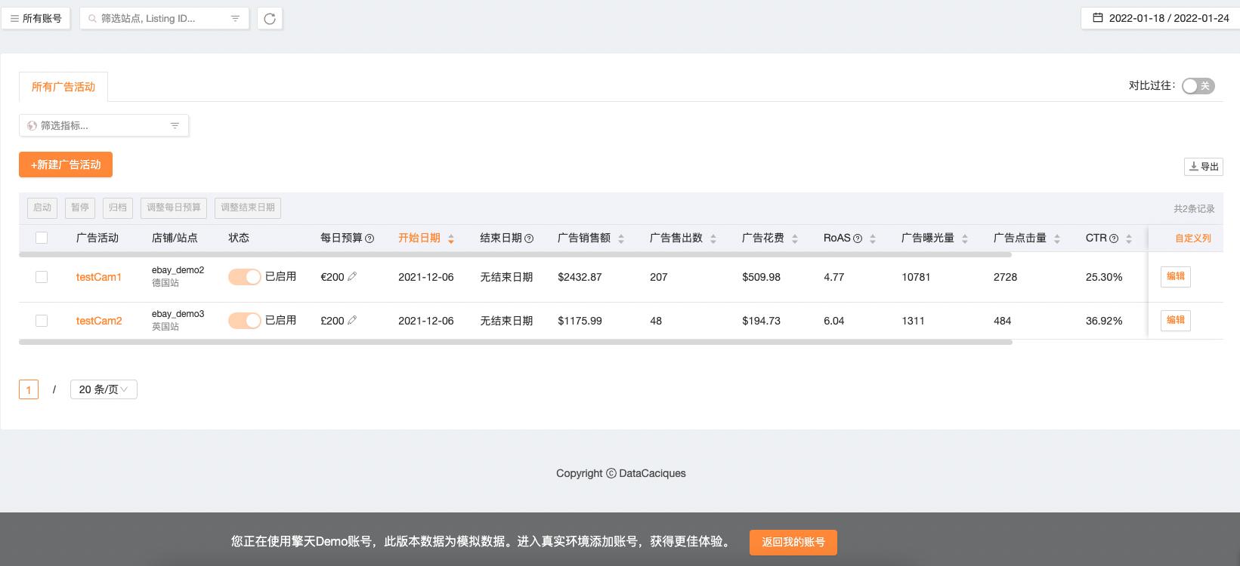Click the bottom horizontal table scrollbar
Screen dimensions: 1240x566
515,342
